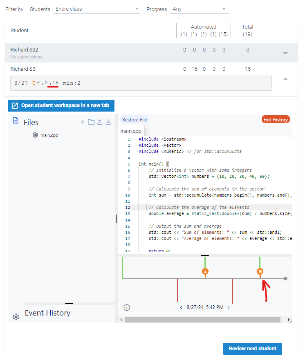Expand the Richard S22 row
The width and height of the screenshot is (305, 356).
point(285,53)
